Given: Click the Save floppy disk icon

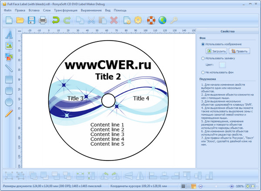Looking at the screenshot, I should [x=32, y=20].
